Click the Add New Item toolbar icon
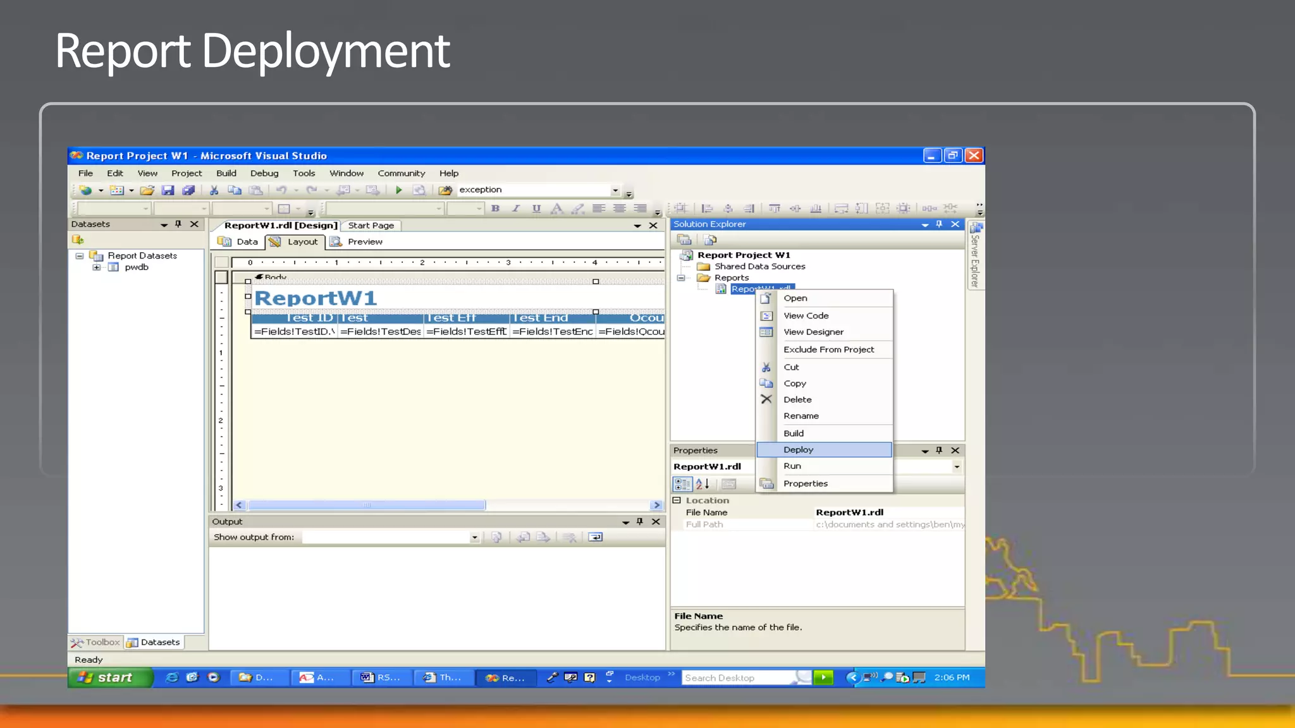The image size is (1295, 728). tap(116, 190)
